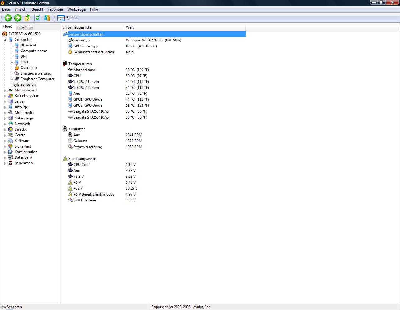
Task: Click the Gehäuse fan row
Action: coord(154,141)
